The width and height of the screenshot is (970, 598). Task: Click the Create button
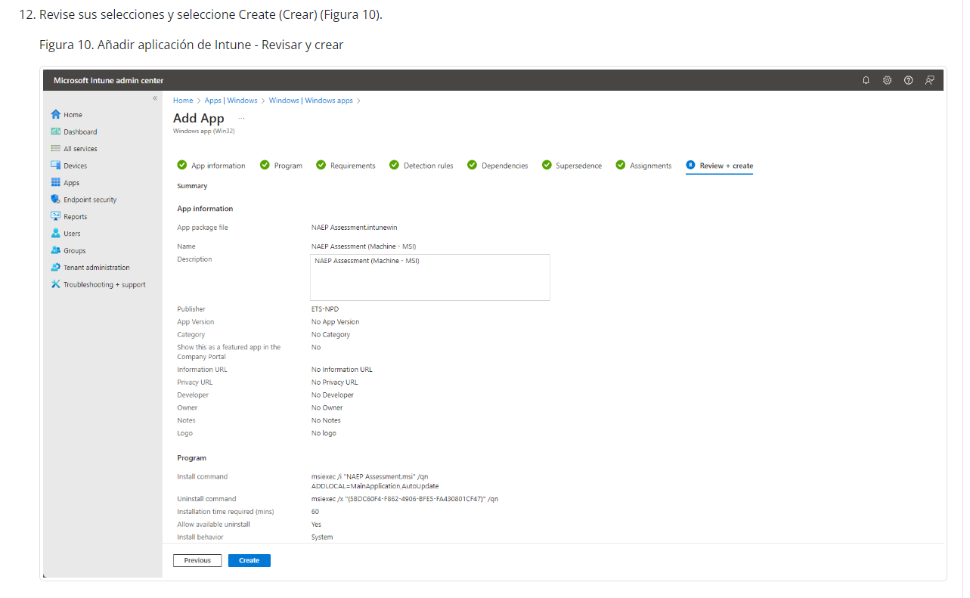(x=249, y=560)
